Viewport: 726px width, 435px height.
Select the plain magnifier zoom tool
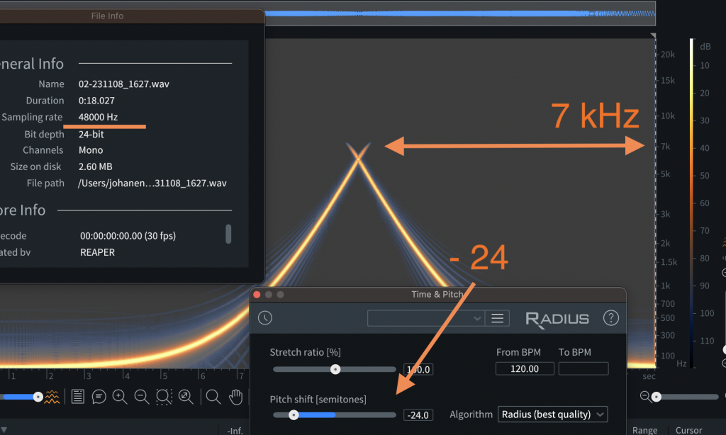[x=212, y=397]
